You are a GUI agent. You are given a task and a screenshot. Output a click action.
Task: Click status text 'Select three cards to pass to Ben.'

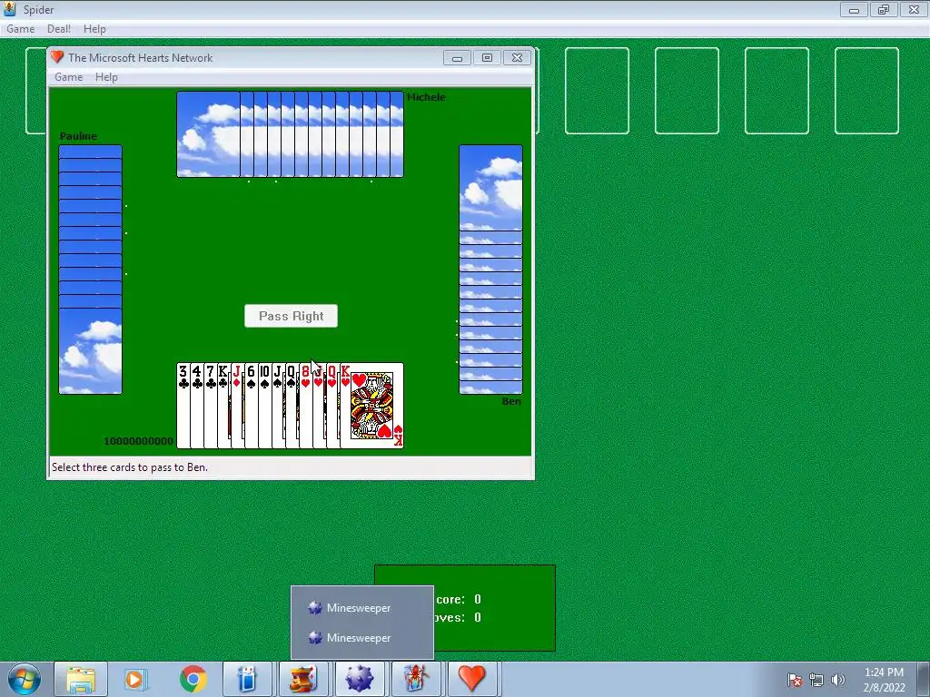point(130,467)
